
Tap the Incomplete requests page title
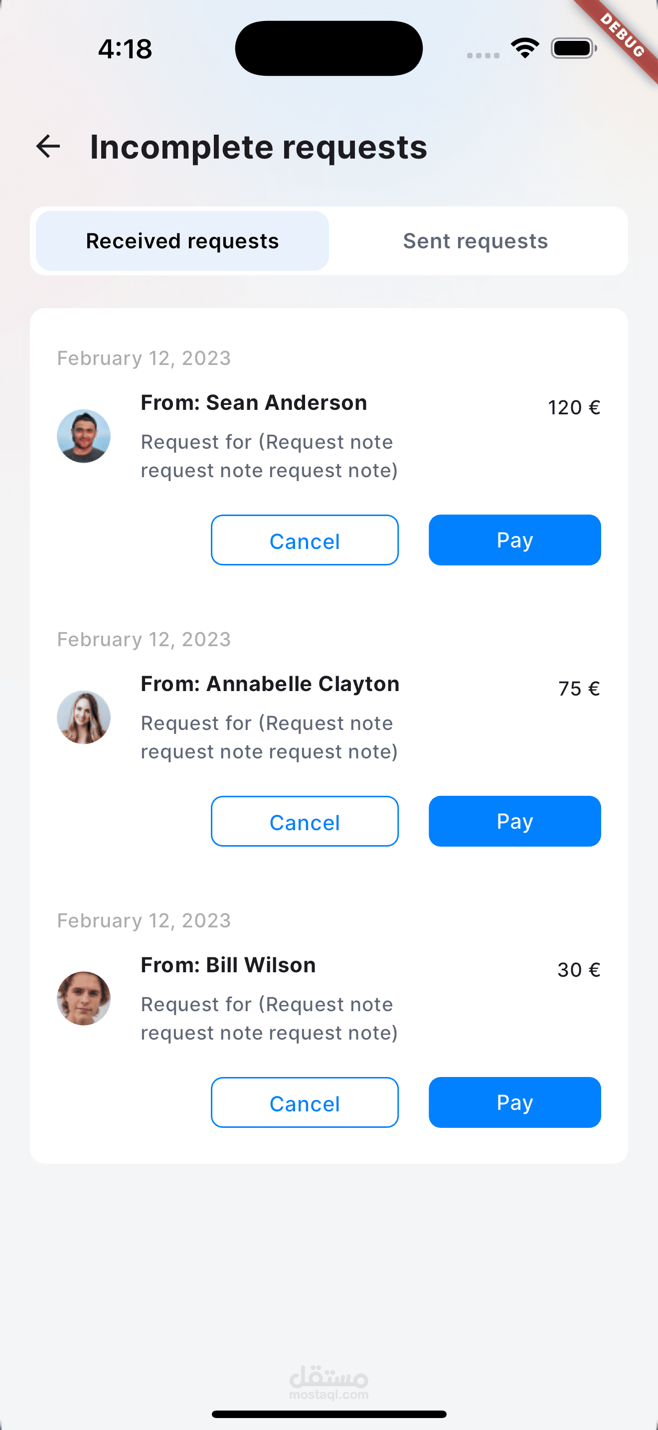coord(259,147)
